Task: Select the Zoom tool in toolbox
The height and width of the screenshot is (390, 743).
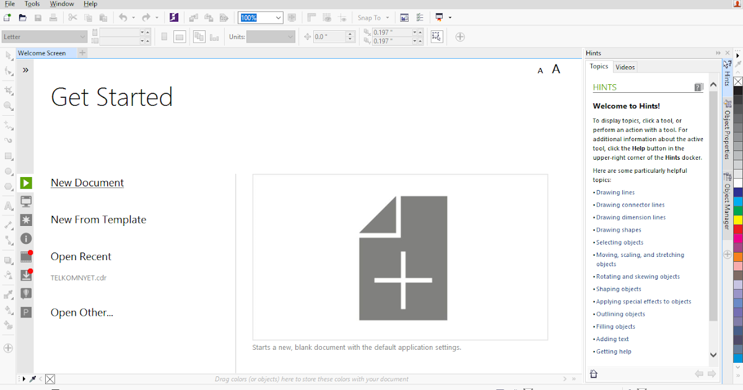Action: [x=9, y=106]
